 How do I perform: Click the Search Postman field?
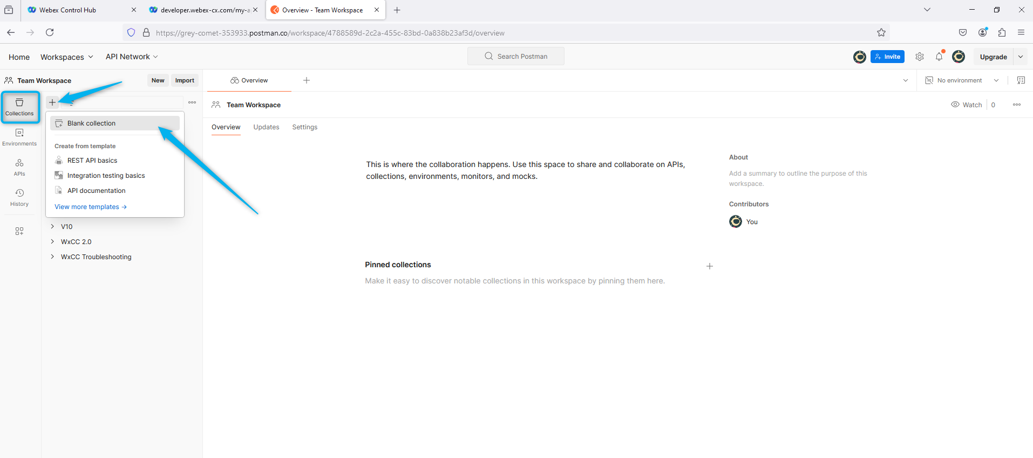tap(516, 56)
